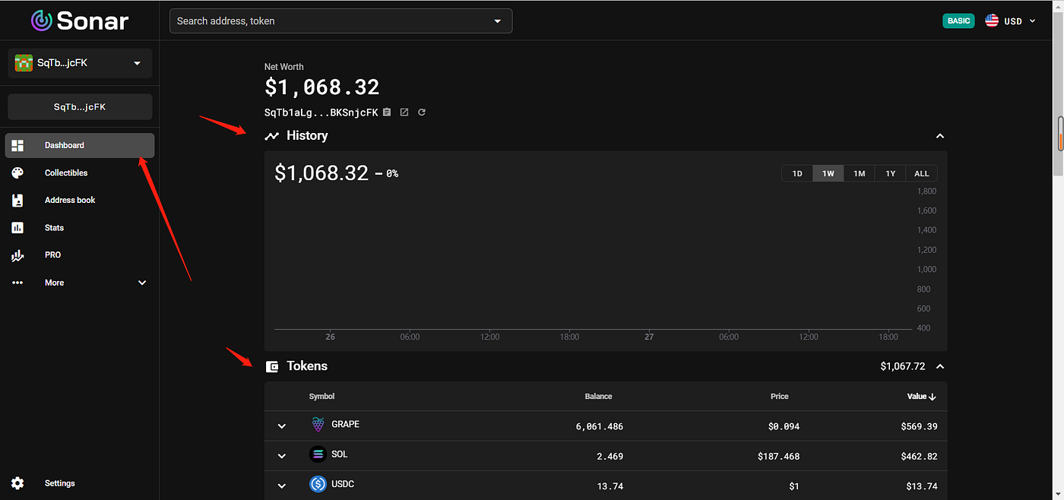Collapse the History section chevron
1064x500 pixels.
coord(940,136)
